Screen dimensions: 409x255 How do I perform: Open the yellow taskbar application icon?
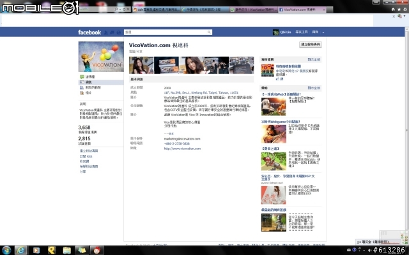point(52,251)
